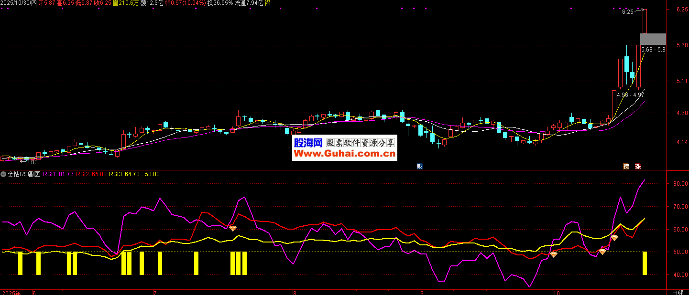Click the blue 财 financial report marker
The width and height of the screenshot is (689, 295).
pos(420,167)
